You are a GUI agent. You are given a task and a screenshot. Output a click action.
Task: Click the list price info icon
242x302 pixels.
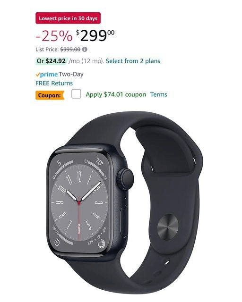(85, 50)
